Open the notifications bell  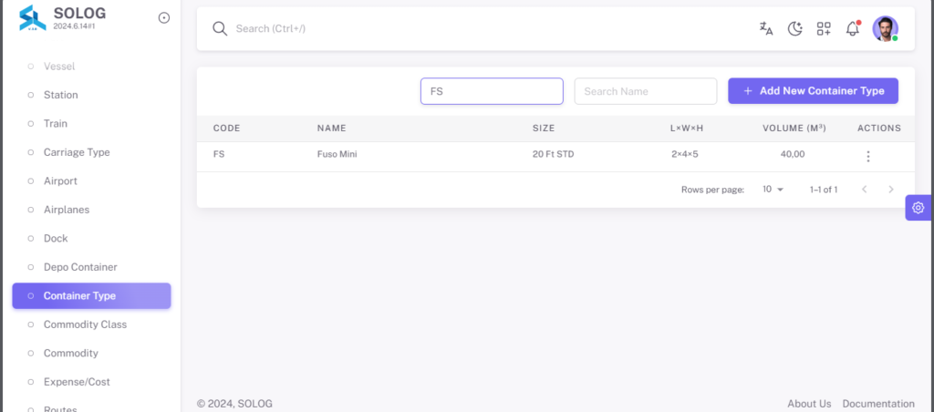click(853, 28)
